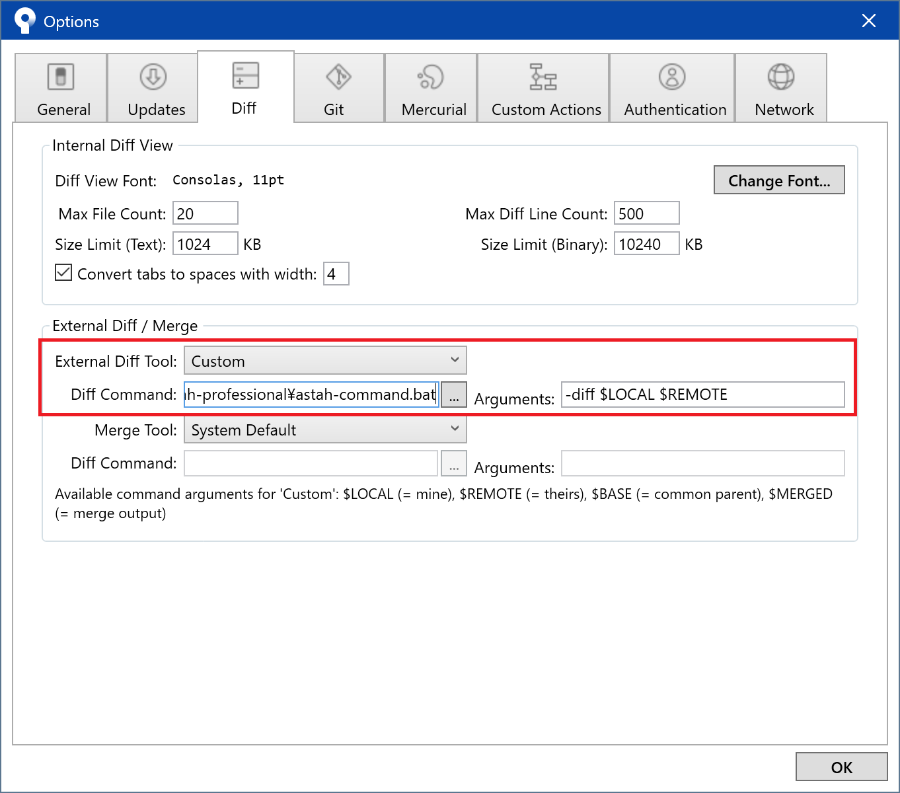Screen dimensions: 900x793
Task: Open Updates via the download arrow icon
Action: point(153,77)
